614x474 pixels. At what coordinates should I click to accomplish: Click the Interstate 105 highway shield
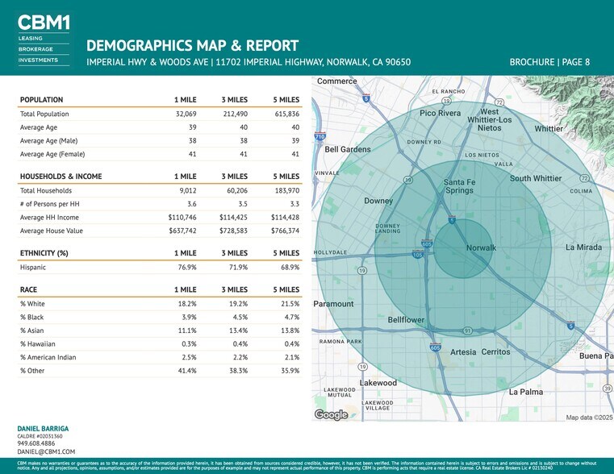click(x=417, y=255)
